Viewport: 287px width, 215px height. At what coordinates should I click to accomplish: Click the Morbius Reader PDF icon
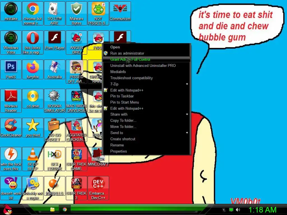click(x=11, y=101)
